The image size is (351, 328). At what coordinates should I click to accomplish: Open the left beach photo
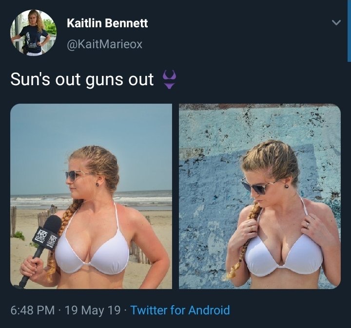[91, 196]
